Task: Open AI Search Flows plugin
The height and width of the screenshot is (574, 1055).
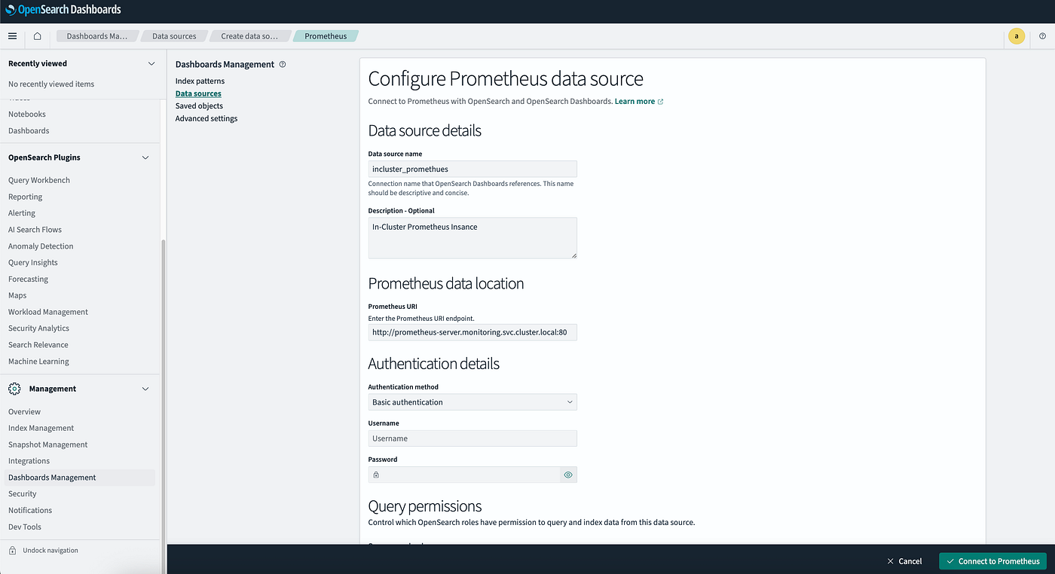Action: click(x=35, y=230)
